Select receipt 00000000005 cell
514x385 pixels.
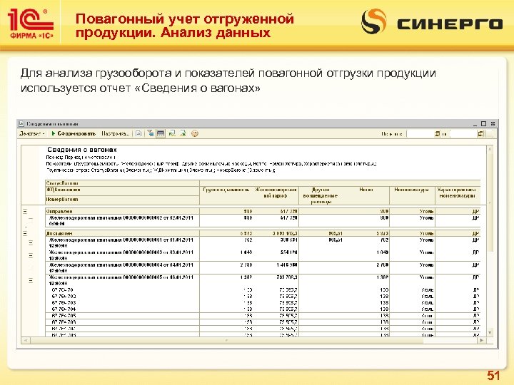pos(122,280)
